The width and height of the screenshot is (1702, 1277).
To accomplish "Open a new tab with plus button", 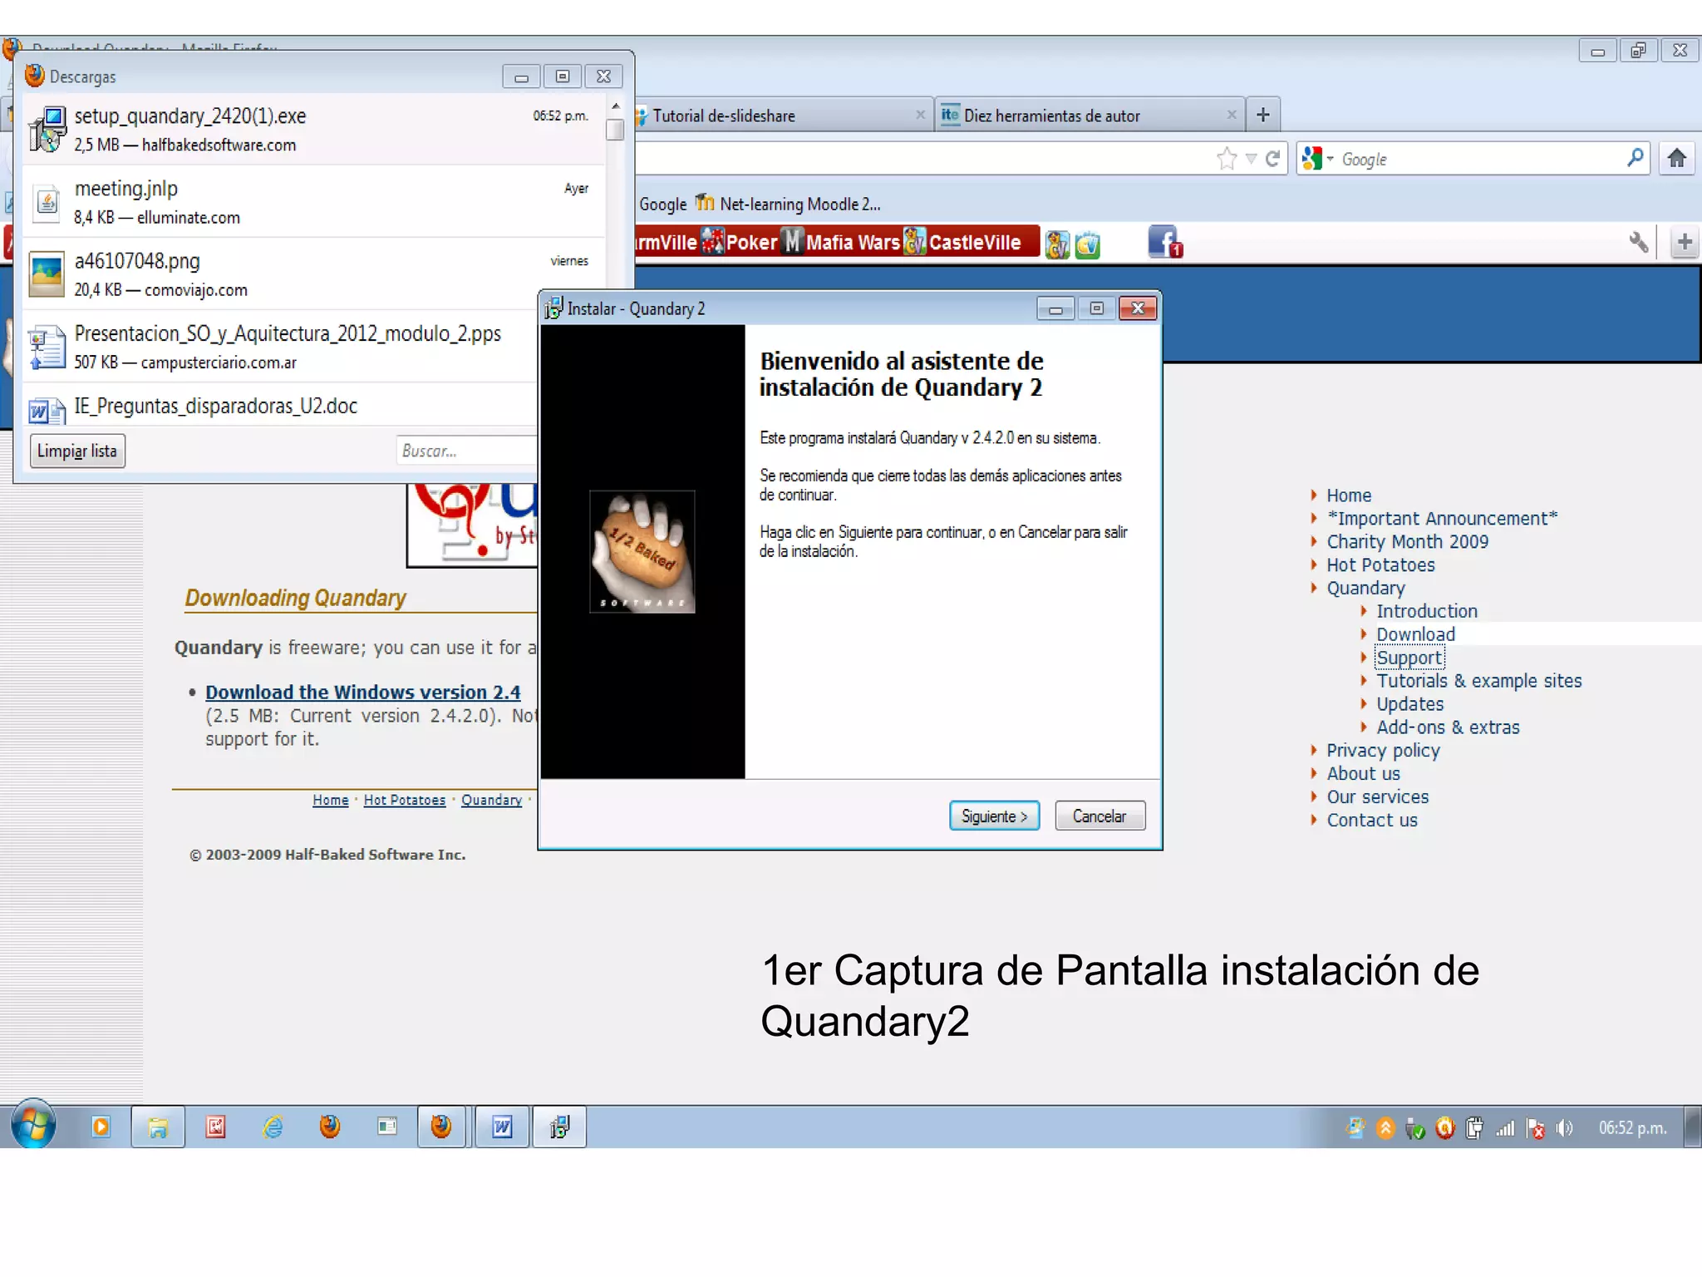I will point(1262,115).
